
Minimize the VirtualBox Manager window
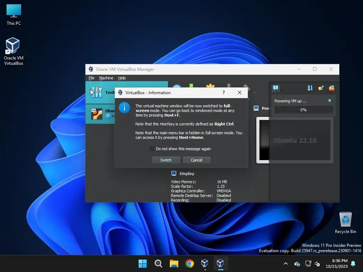click(x=299, y=69)
